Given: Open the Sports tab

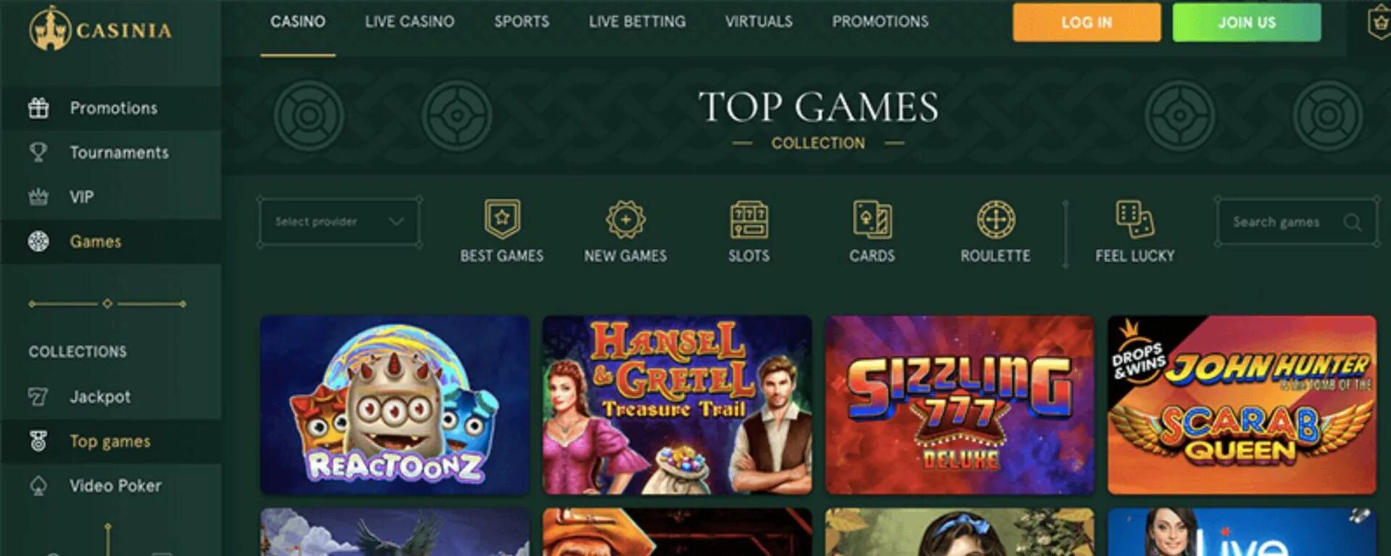Looking at the screenshot, I should (x=522, y=22).
